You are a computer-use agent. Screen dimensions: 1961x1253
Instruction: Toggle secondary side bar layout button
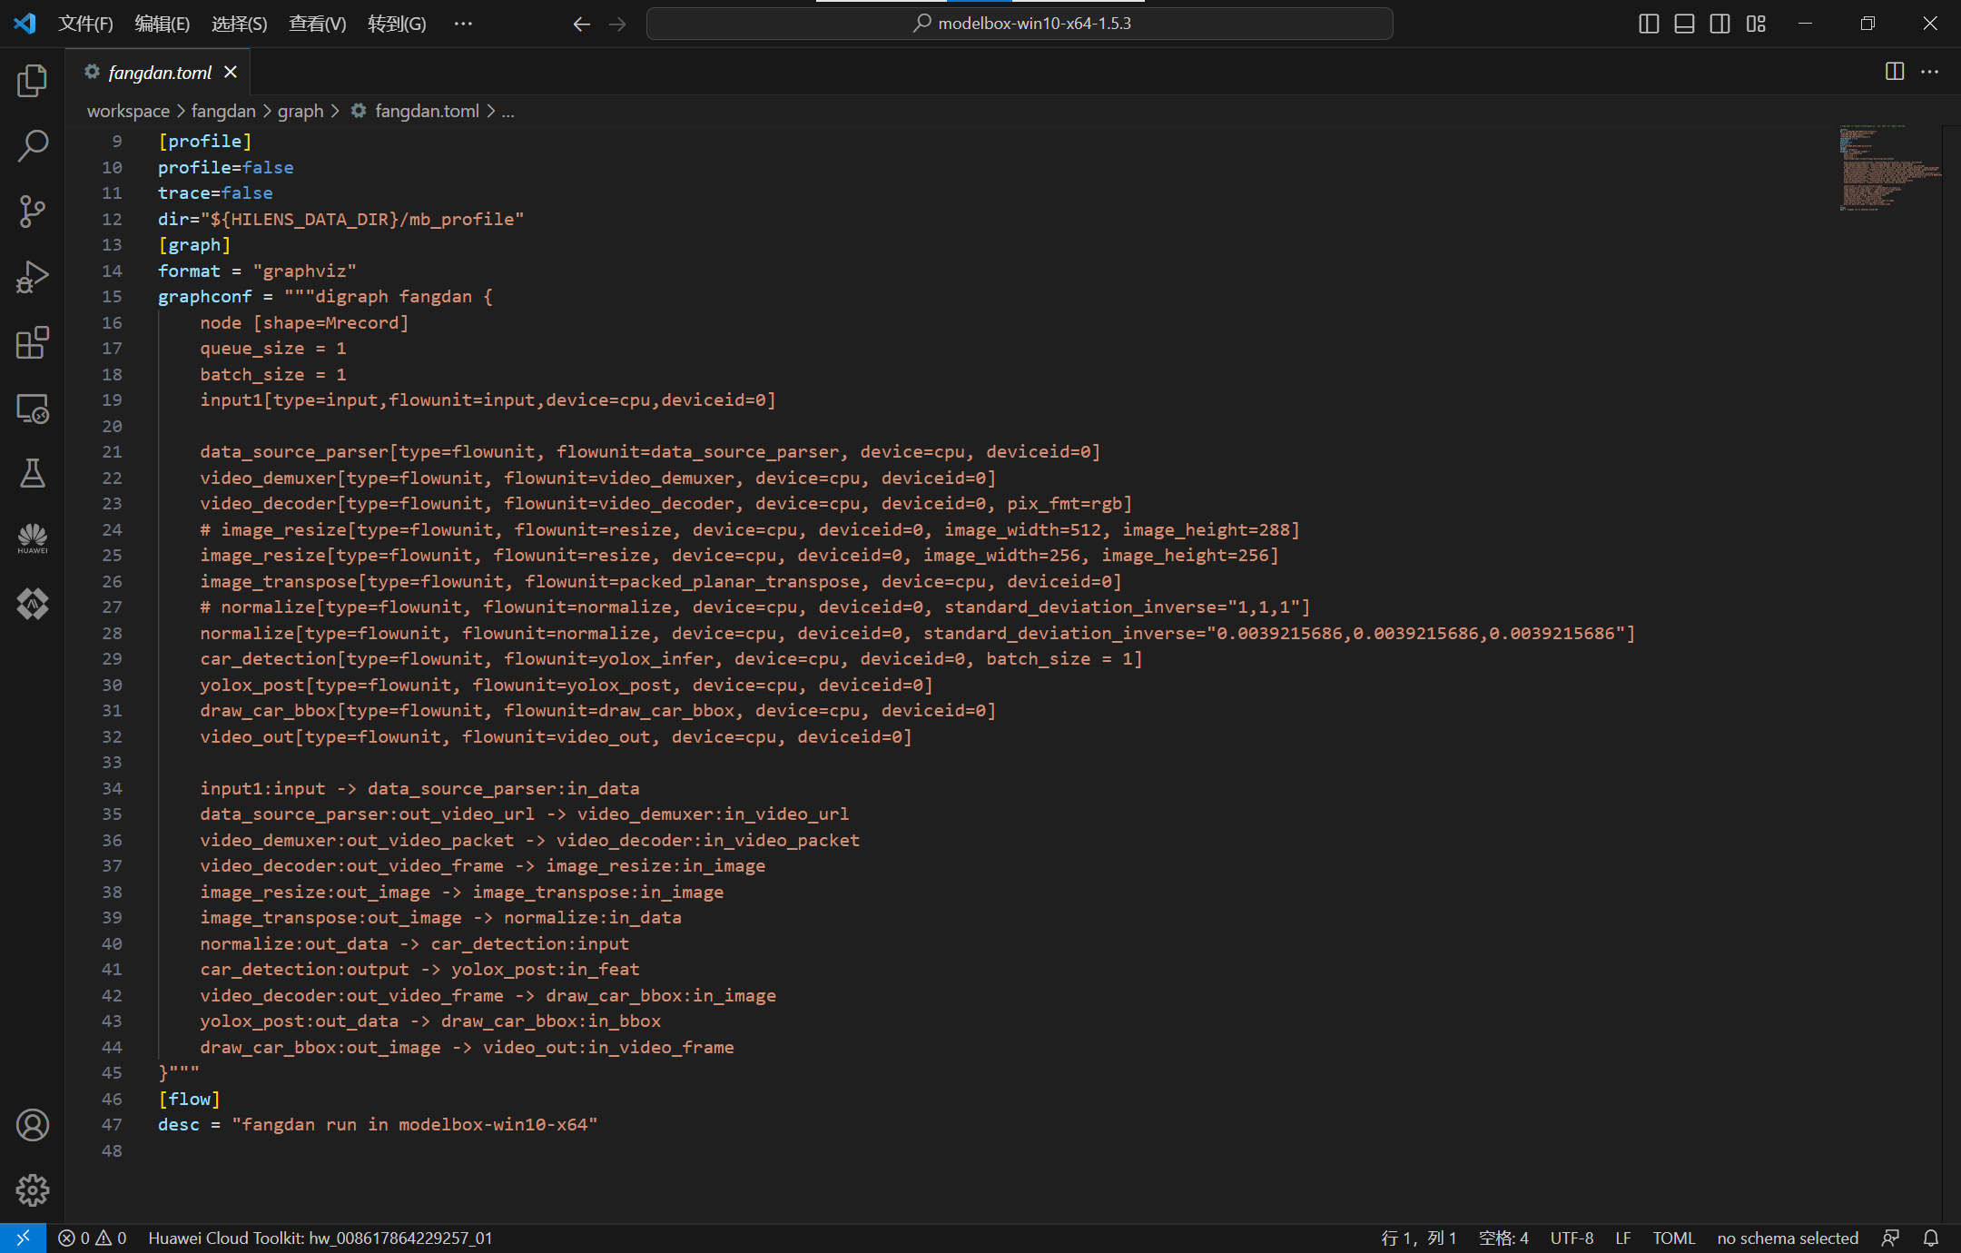pyautogui.click(x=1720, y=24)
